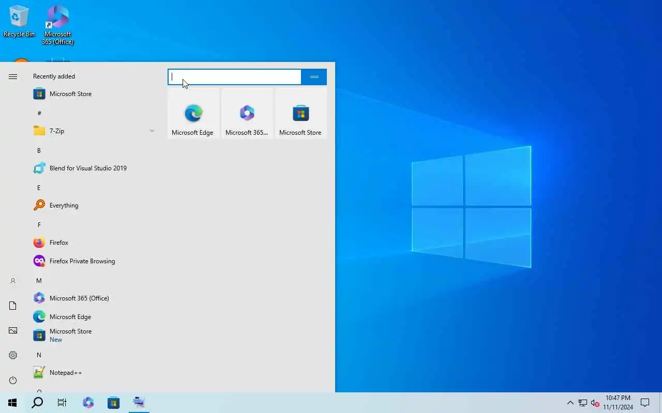Launch Firefox from the app list
Viewport: 662px width, 413px height.
coord(94,243)
